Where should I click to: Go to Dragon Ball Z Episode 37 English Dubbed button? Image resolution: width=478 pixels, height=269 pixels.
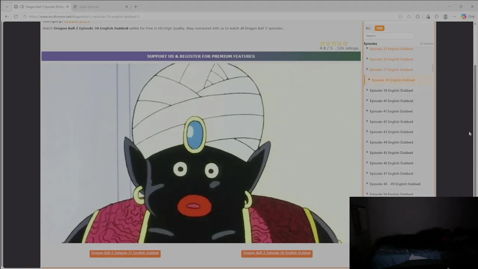(x=125, y=253)
